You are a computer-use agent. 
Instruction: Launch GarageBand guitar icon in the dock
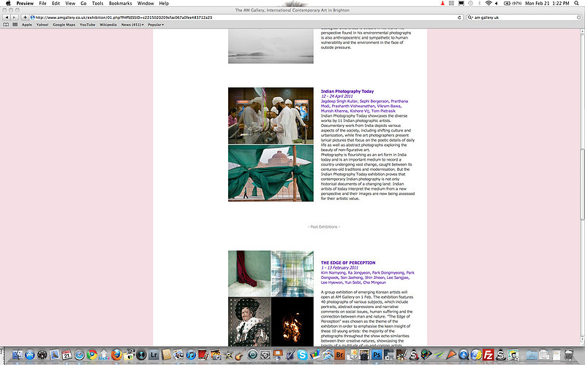[240, 355]
